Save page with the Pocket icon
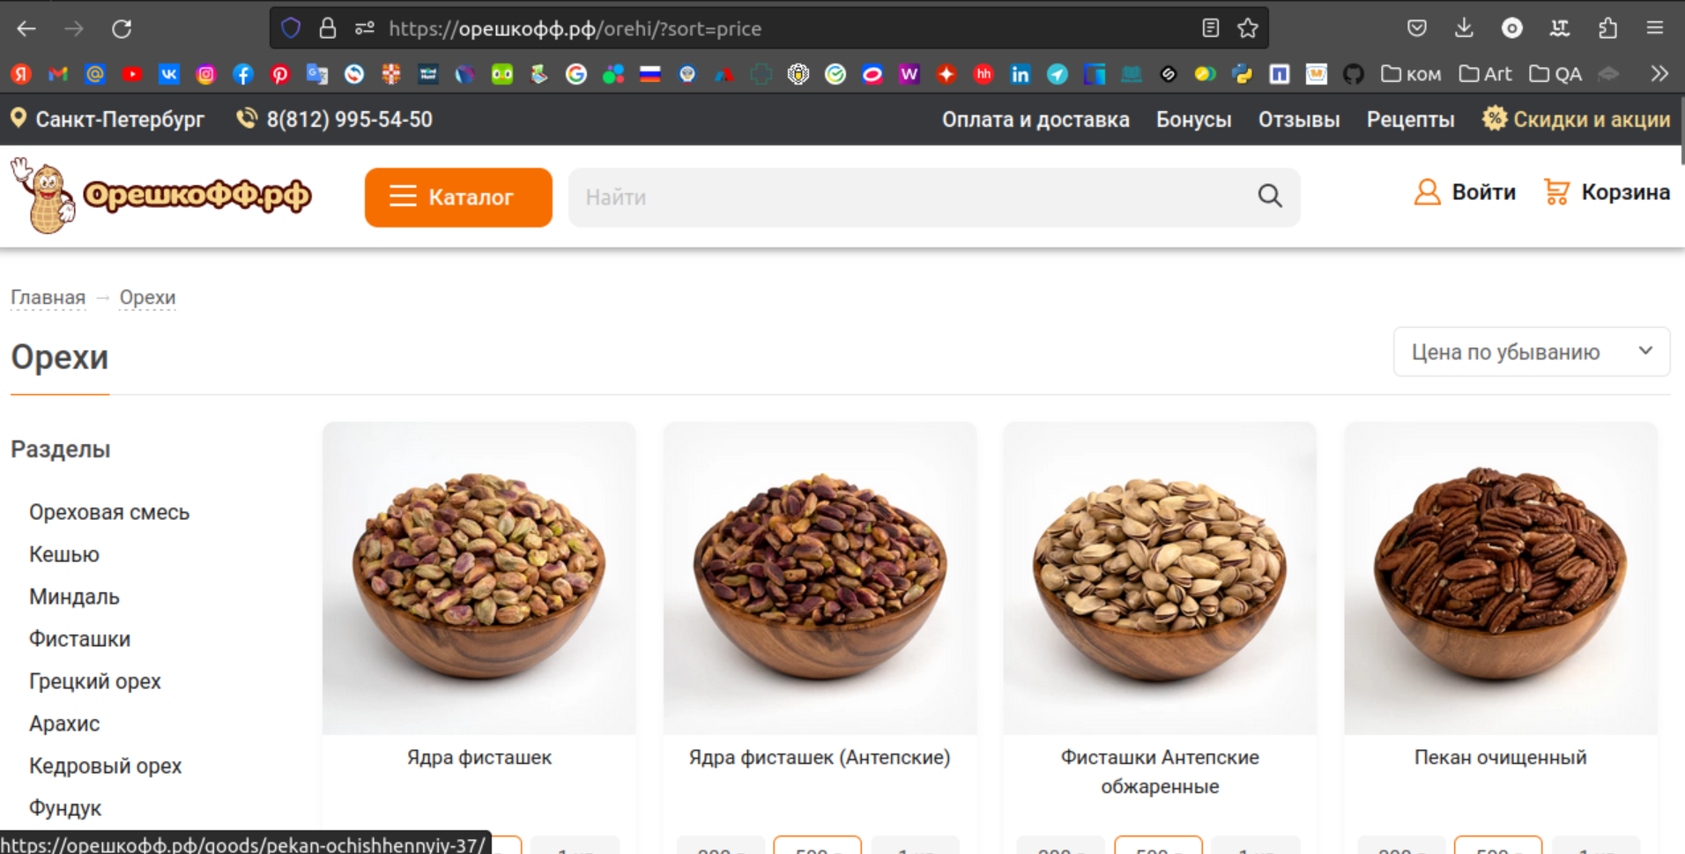Image resolution: width=1685 pixels, height=854 pixels. coord(1416,28)
